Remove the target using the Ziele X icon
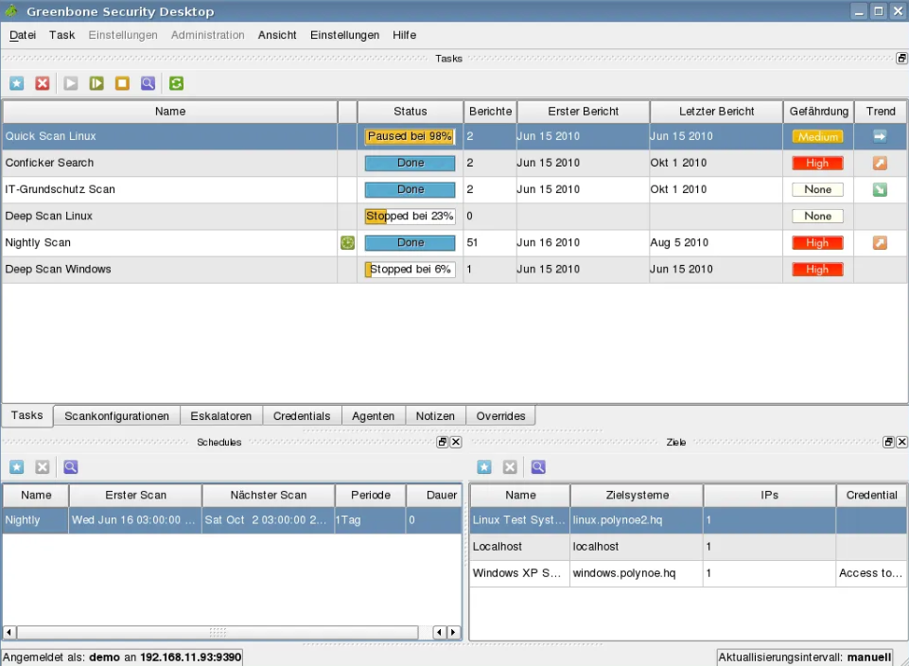 click(510, 467)
